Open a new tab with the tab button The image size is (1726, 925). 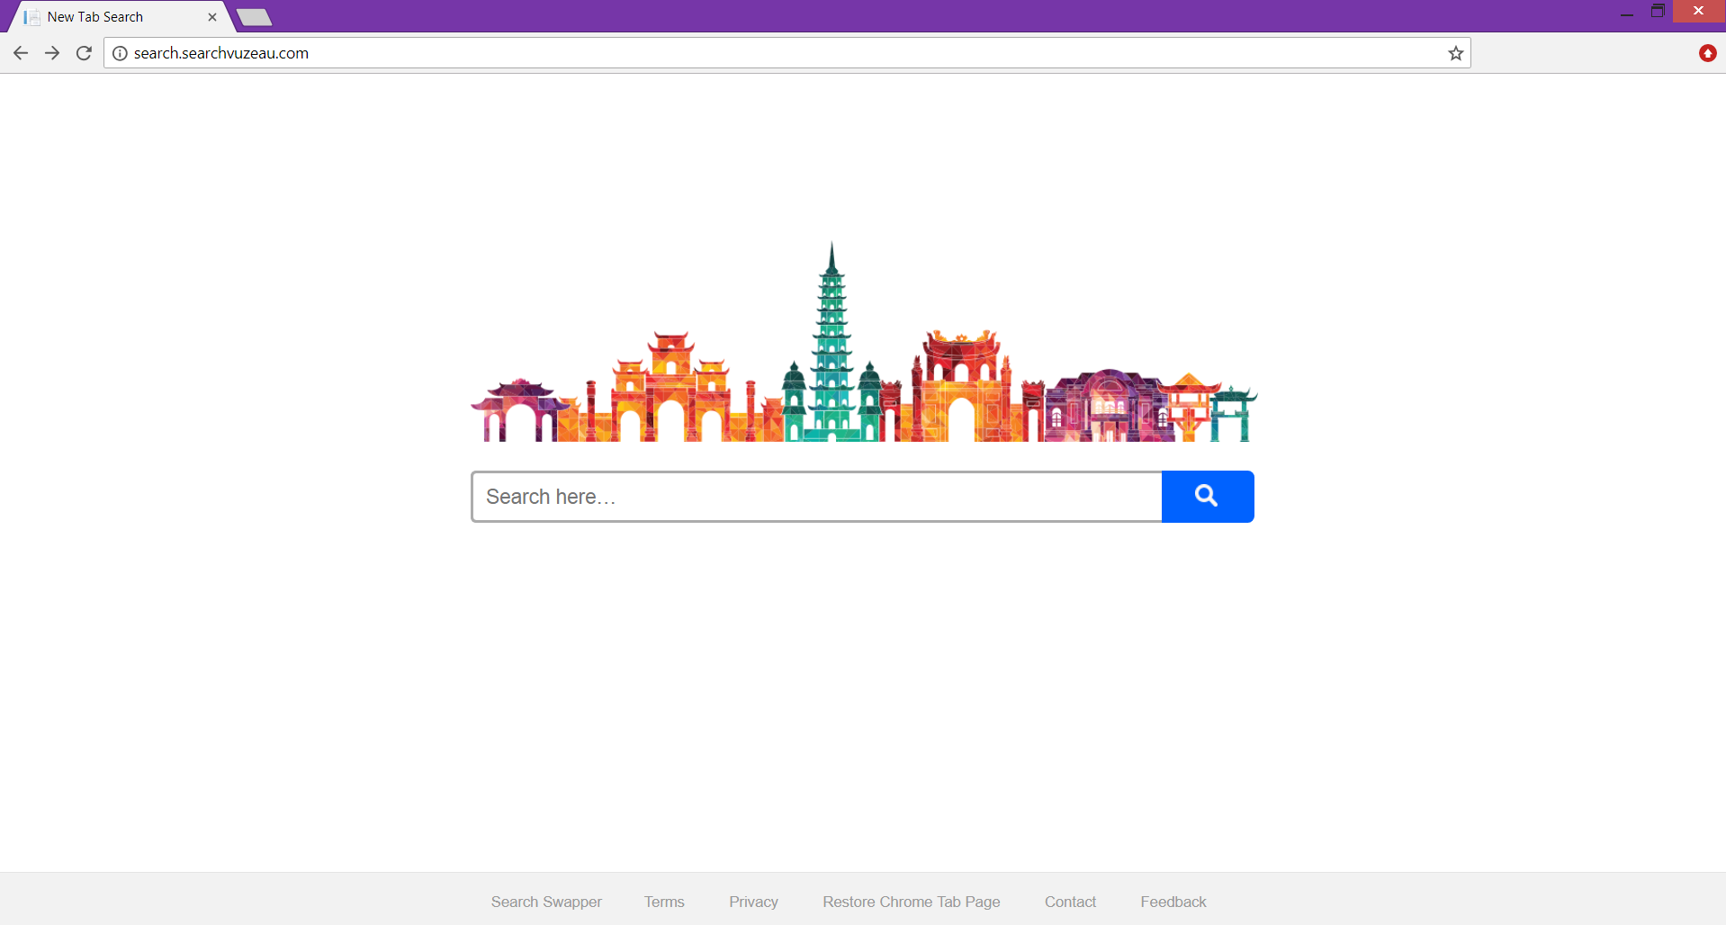(x=255, y=17)
